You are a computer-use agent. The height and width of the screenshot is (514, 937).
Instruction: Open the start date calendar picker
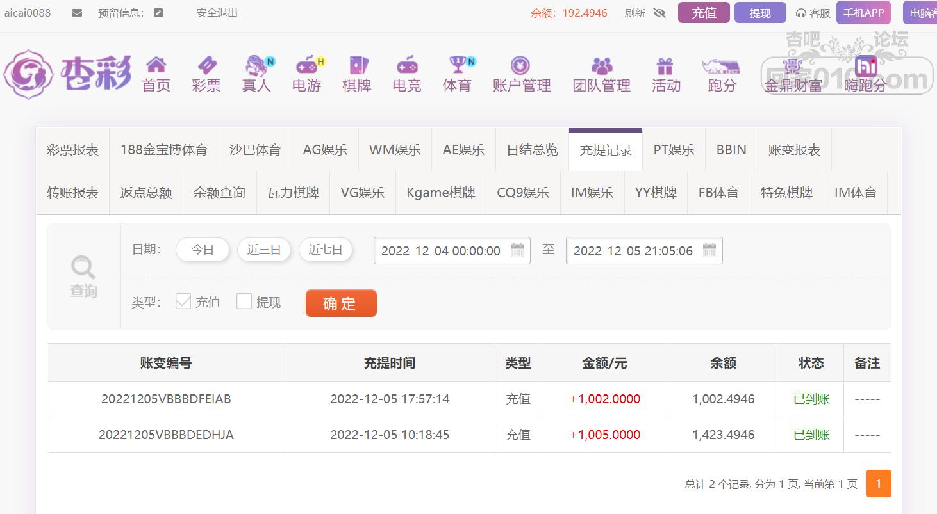click(517, 250)
